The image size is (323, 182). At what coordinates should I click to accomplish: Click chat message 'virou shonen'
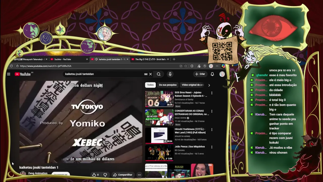tap(278, 153)
